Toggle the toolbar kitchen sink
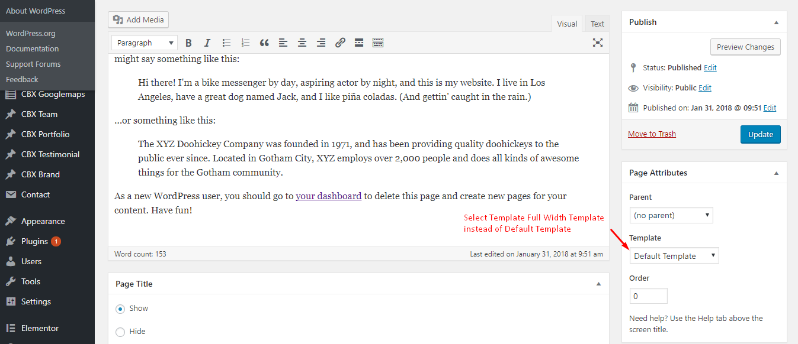 [378, 43]
